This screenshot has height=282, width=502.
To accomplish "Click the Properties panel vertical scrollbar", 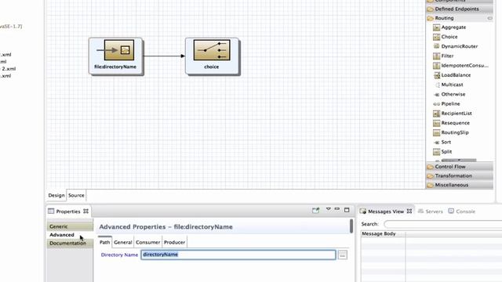I will click(x=351, y=226).
